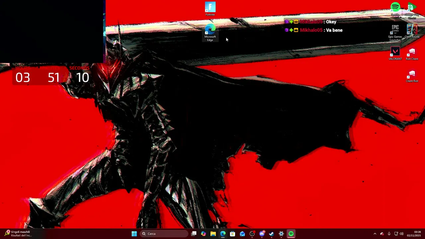Click the red tray status icon
The image size is (425, 239).
(382, 234)
